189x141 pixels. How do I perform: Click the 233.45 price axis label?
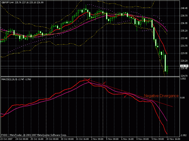184,38
